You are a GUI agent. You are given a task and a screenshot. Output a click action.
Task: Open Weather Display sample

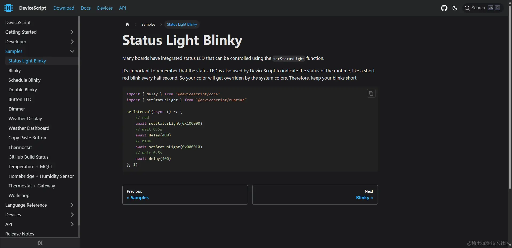pyautogui.click(x=25, y=119)
